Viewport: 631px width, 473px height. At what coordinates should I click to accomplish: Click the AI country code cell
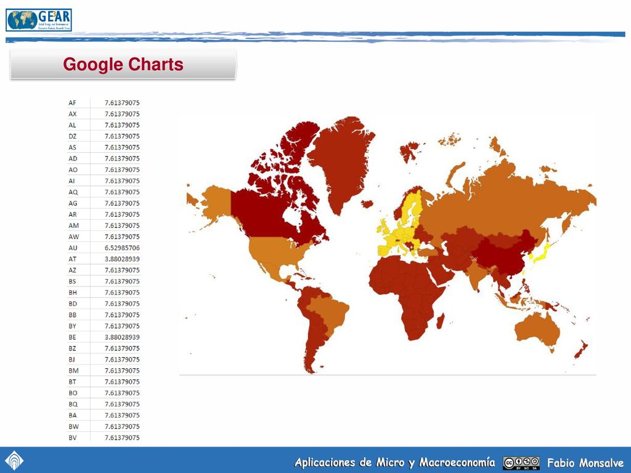point(71,181)
